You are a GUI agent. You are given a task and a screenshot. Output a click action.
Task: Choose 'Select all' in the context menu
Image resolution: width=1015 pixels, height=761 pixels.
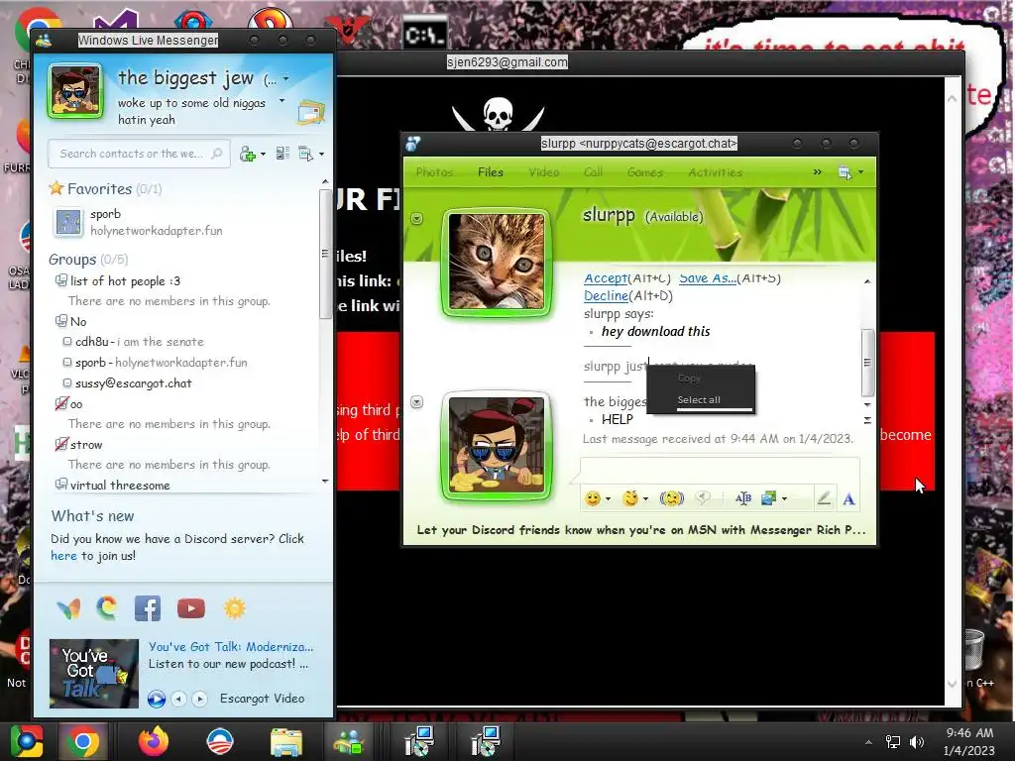coord(699,400)
